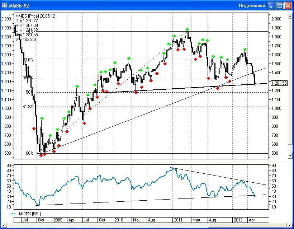The width and height of the screenshot is (294, 229).
Task: Close the ММВБ #2 chart window
Action: [288, 6]
